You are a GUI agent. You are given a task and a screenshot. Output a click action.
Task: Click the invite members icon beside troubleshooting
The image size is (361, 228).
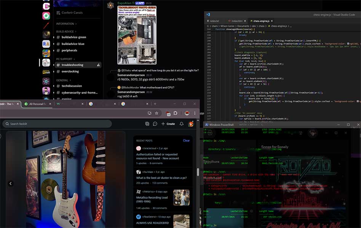98,65
